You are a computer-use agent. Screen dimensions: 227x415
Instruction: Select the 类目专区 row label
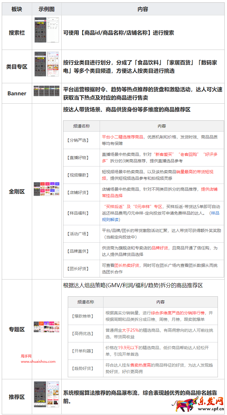(17, 67)
